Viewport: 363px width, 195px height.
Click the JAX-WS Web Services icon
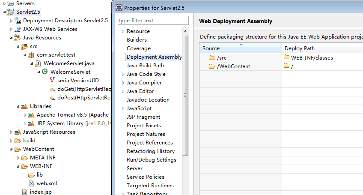click(x=18, y=29)
